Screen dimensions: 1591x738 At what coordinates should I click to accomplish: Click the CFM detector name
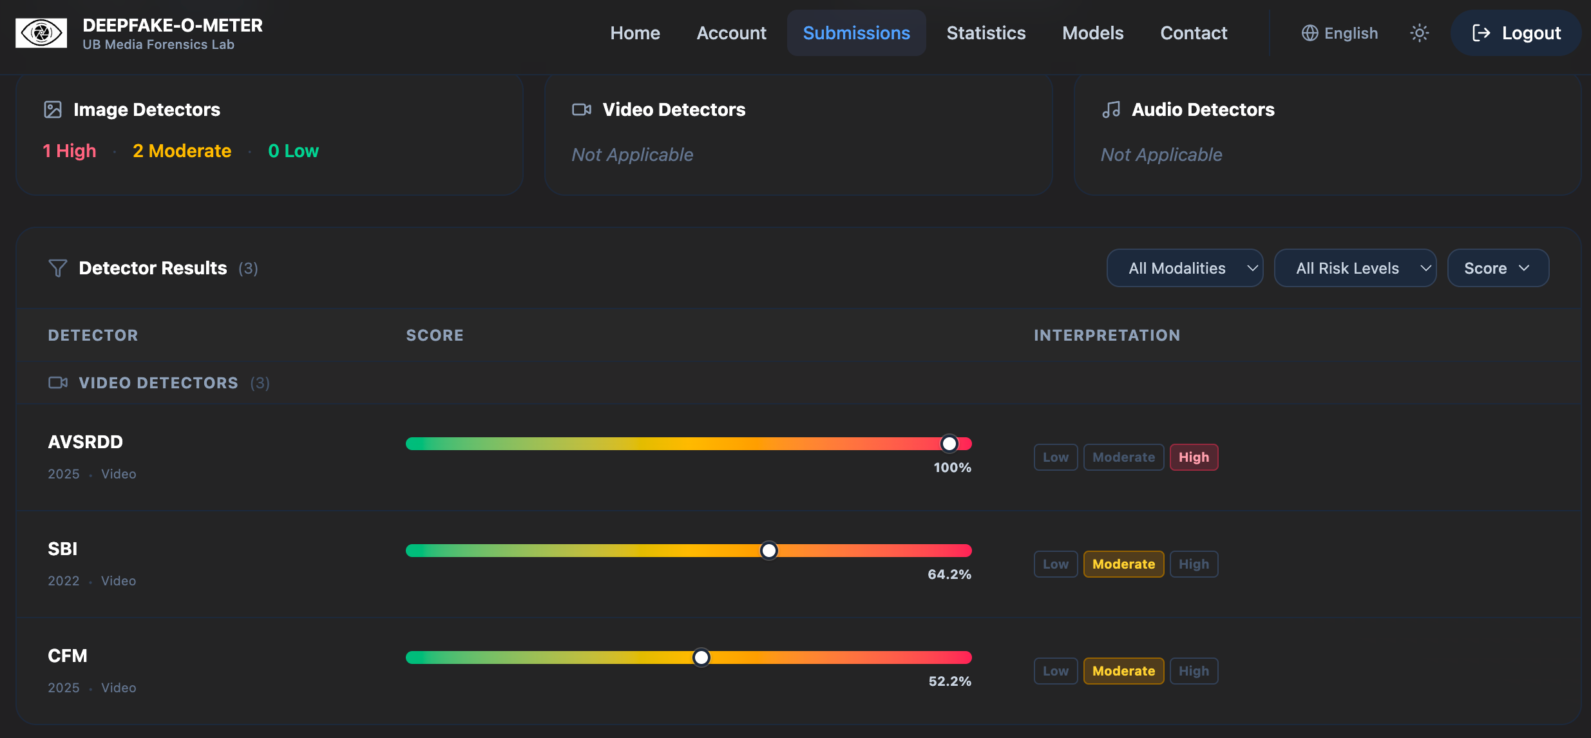point(67,656)
